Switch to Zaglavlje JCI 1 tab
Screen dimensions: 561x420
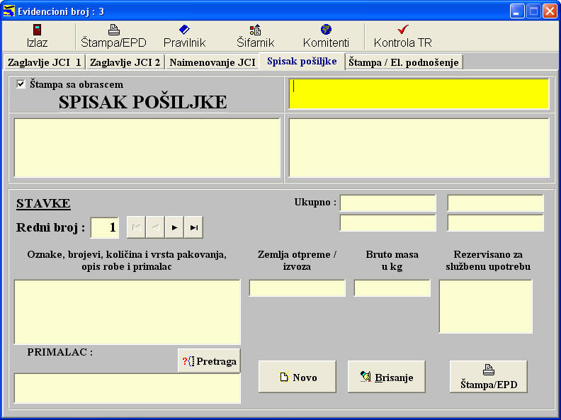tap(45, 62)
